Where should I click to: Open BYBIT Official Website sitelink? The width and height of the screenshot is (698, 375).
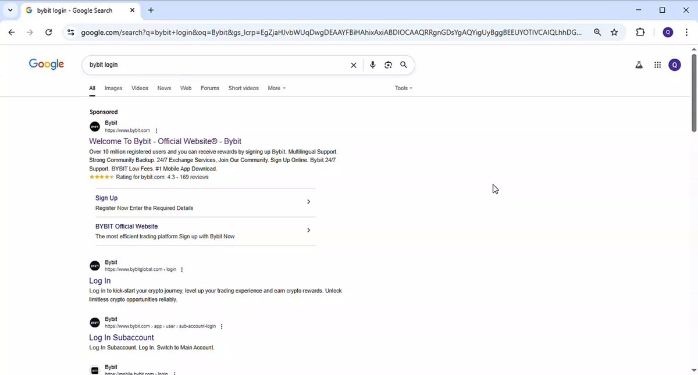click(126, 227)
